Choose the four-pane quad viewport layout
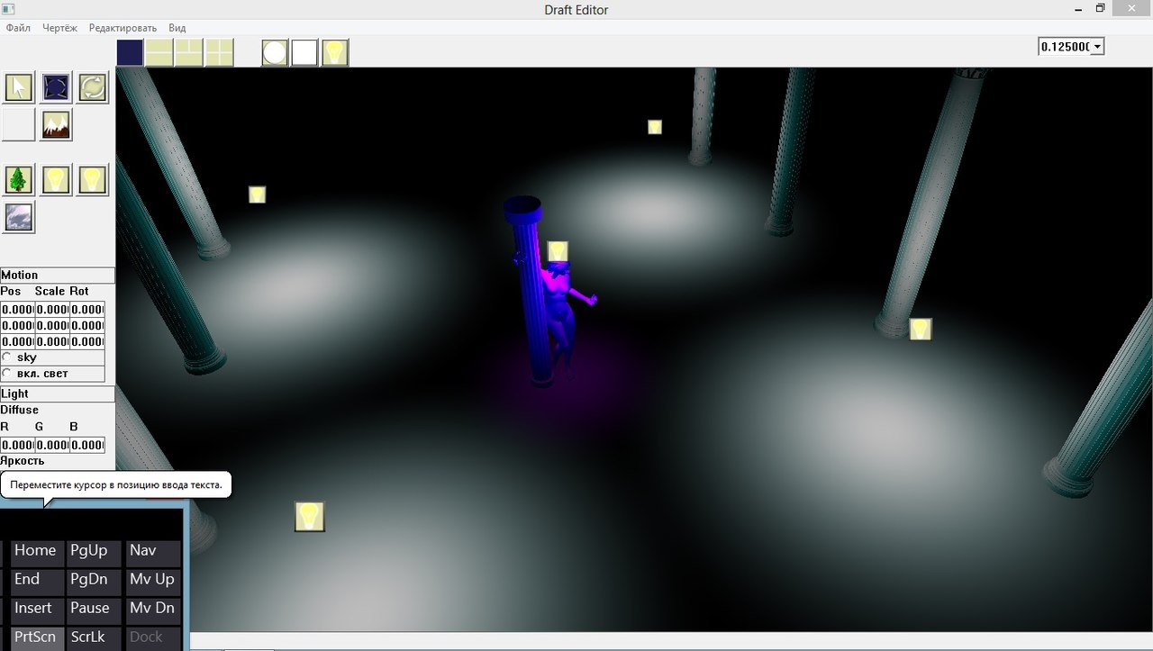 tap(220, 52)
